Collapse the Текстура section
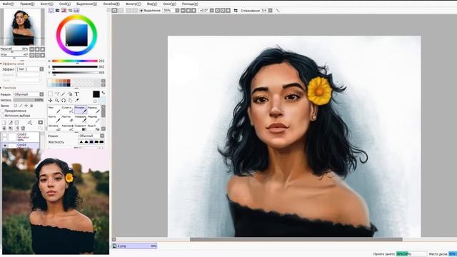The width and height of the screenshot is (457, 257). click(1, 88)
